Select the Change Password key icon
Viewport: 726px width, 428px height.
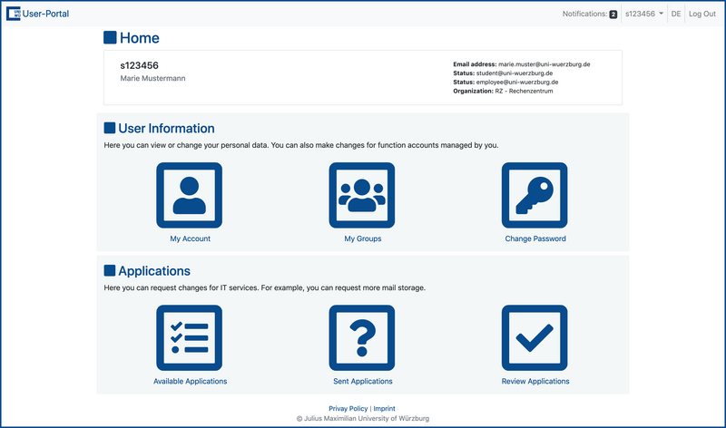pos(535,196)
